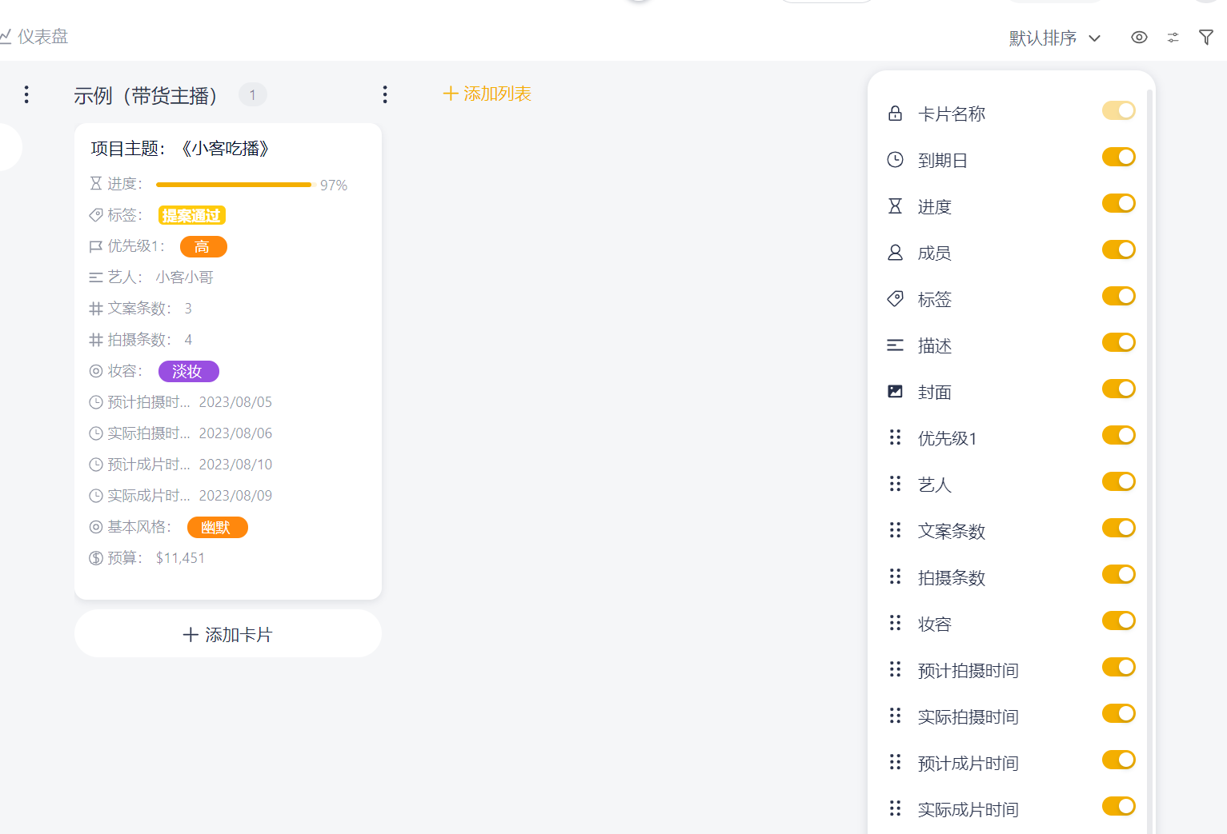The height and width of the screenshot is (834, 1227).
Task: Click 添加列表 to add a list
Action: coord(487,94)
